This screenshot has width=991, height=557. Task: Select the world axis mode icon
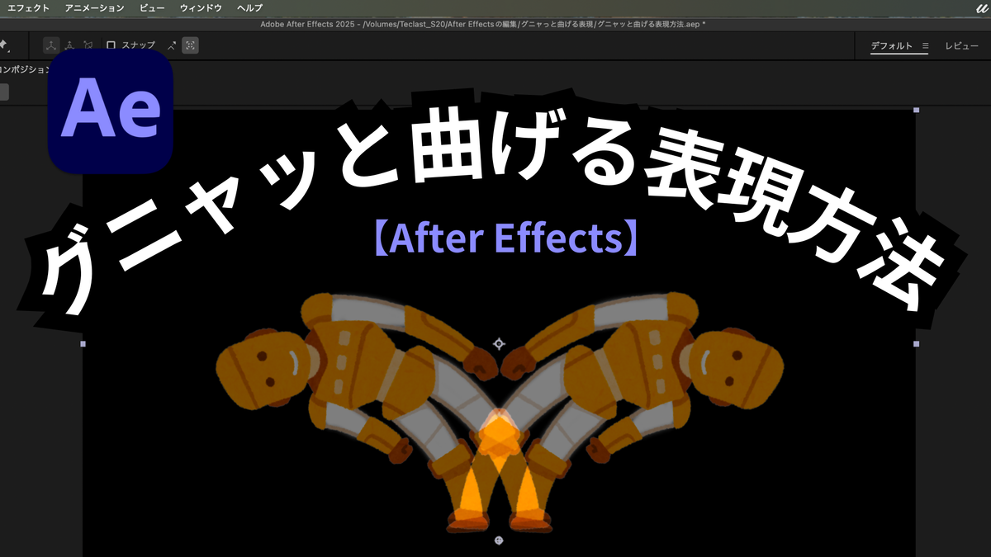[x=69, y=45]
